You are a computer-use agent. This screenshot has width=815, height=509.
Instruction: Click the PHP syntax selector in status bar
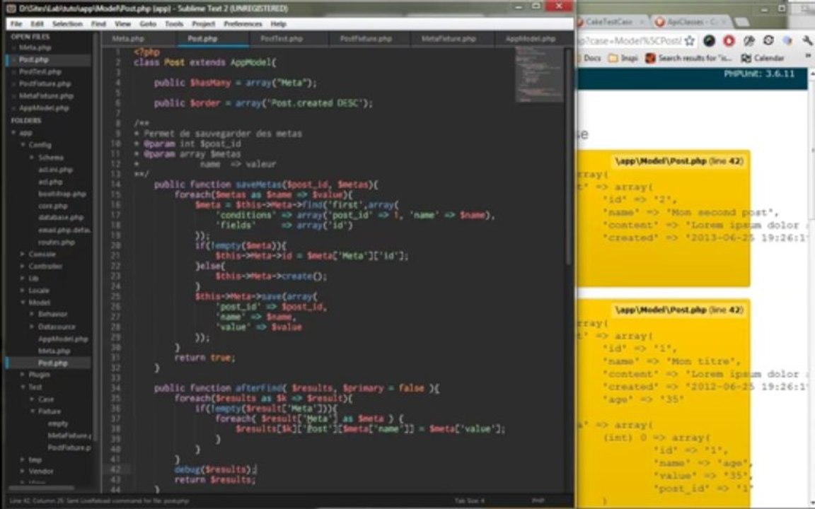[538, 501]
